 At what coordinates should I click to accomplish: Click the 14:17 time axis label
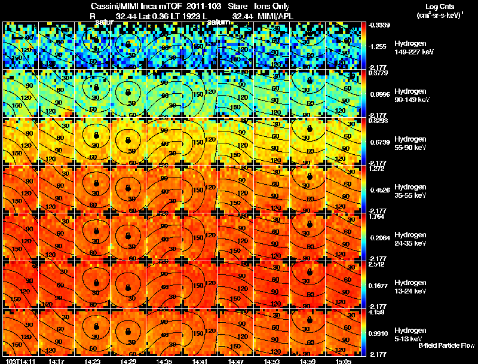tap(56, 361)
